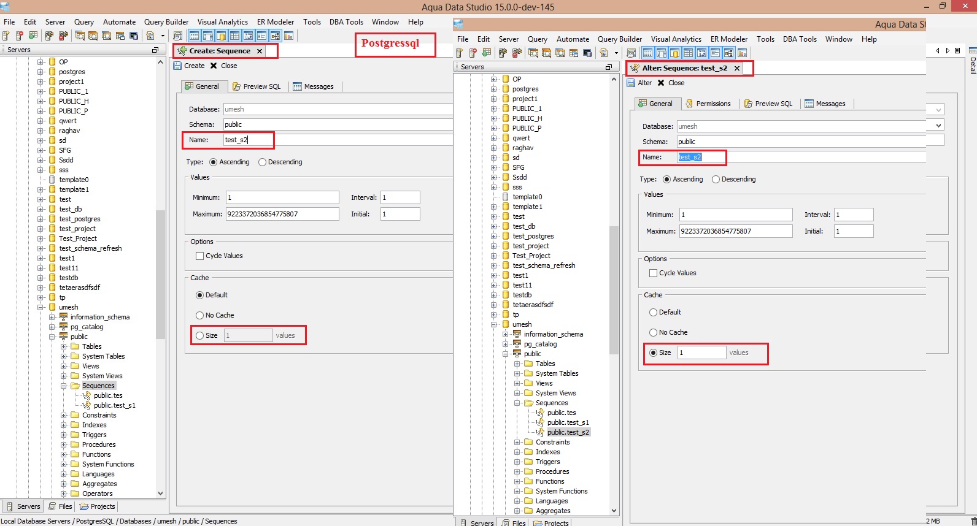Click Register Server icon in right window toolbar
The height and width of the screenshot is (526, 977).
(459, 53)
